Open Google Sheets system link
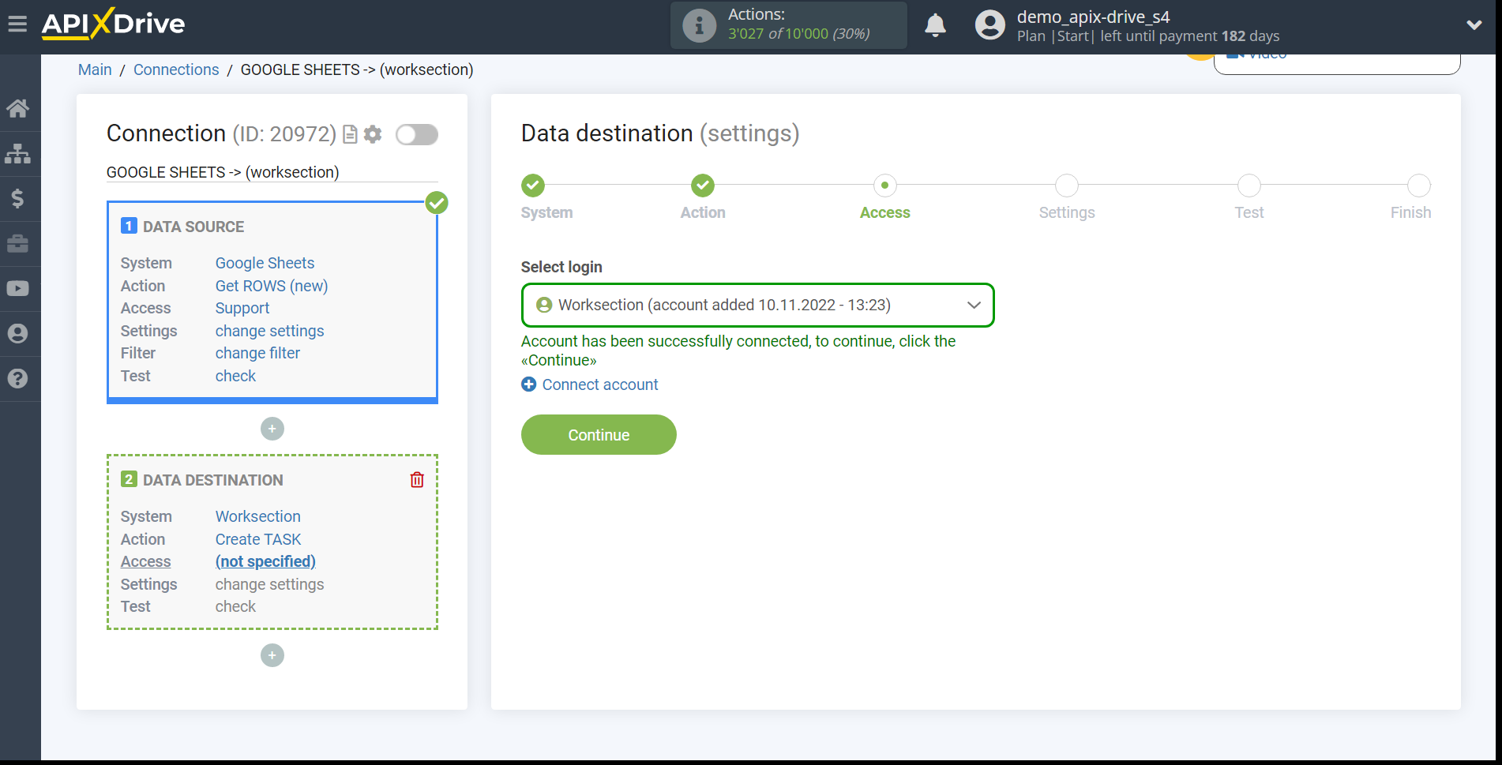The width and height of the screenshot is (1502, 765). coord(265,263)
